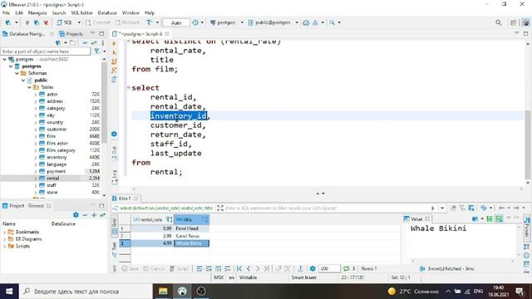Select the film_actor table

57,144
